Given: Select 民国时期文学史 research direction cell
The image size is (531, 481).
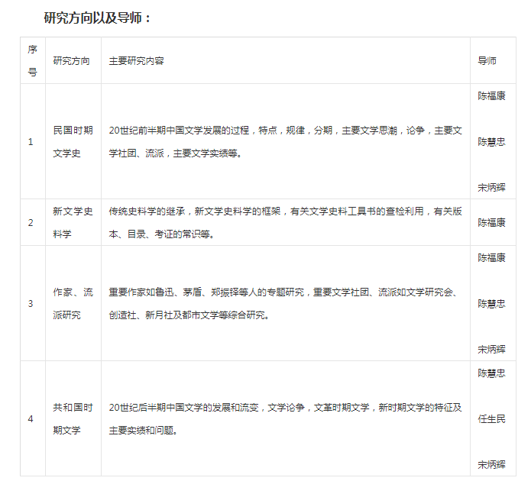Looking at the screenshot, I should point(73,142).
